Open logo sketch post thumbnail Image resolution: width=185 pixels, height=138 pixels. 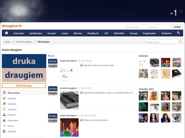69,72
